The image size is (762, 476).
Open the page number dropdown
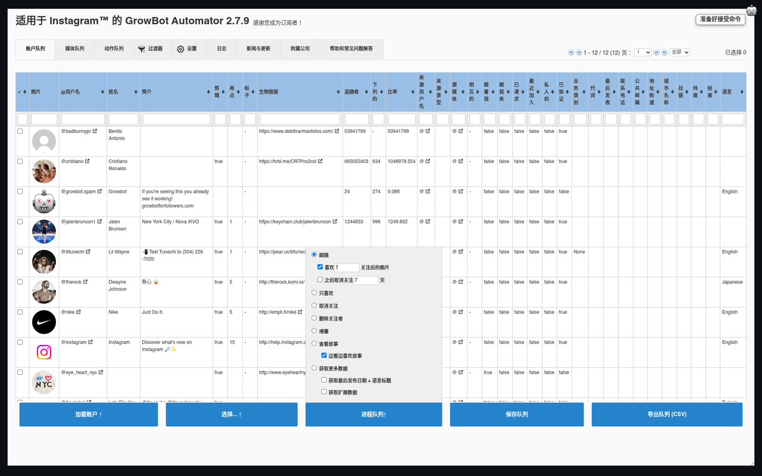coord(643,52)
